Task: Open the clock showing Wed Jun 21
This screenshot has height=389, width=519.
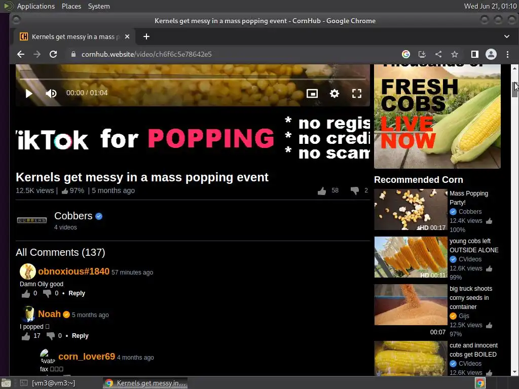Action: [490, 6]
